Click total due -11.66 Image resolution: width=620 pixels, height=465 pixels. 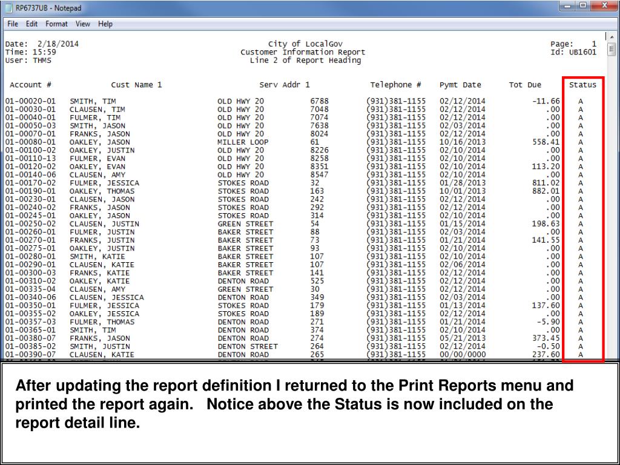pos(546,101)
